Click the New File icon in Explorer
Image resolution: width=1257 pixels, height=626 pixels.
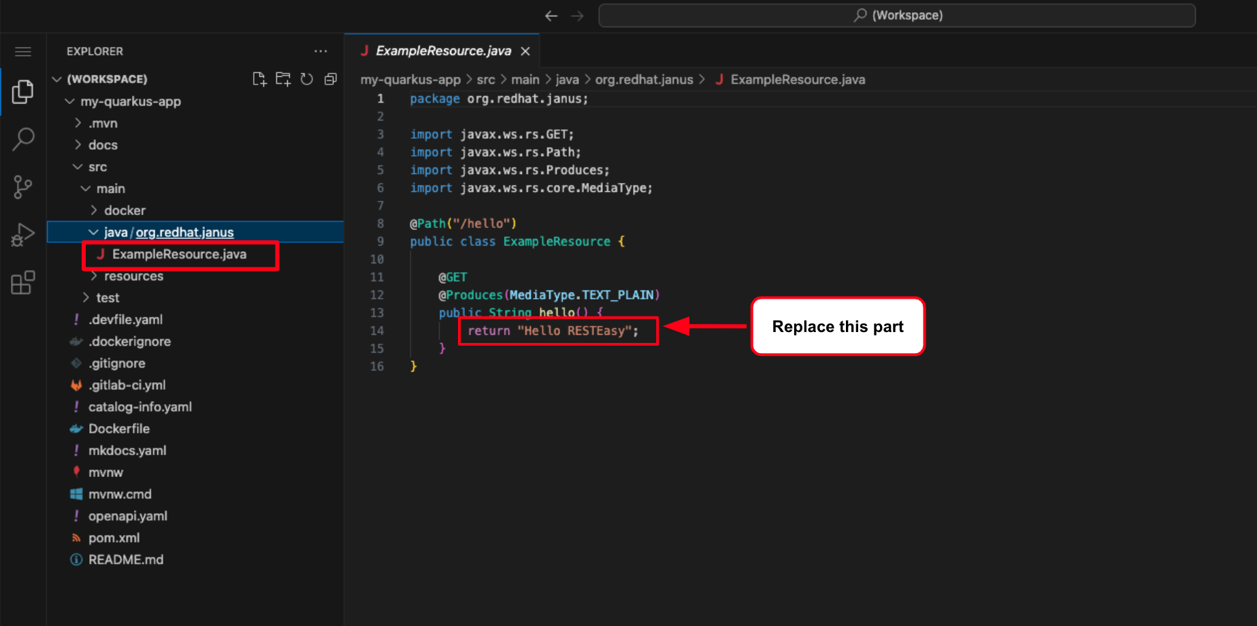click(259, 79)
